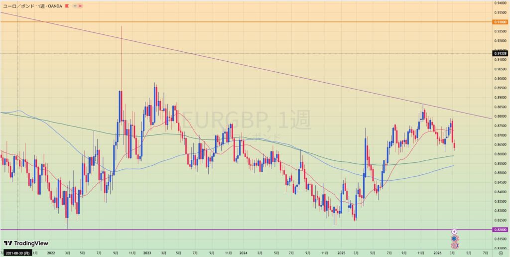Click the gray minus indicator pill in legend
This screenshot has width=510, height=257.
pos(74,5)
